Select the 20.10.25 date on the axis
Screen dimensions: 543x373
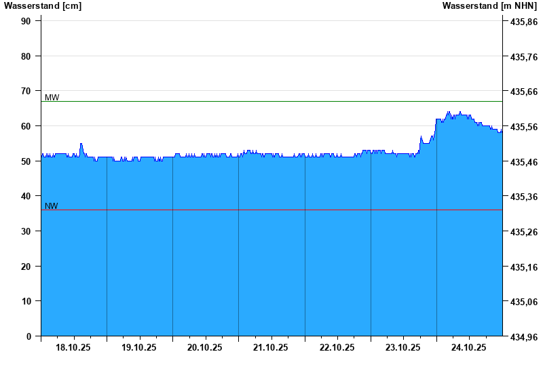205,347
